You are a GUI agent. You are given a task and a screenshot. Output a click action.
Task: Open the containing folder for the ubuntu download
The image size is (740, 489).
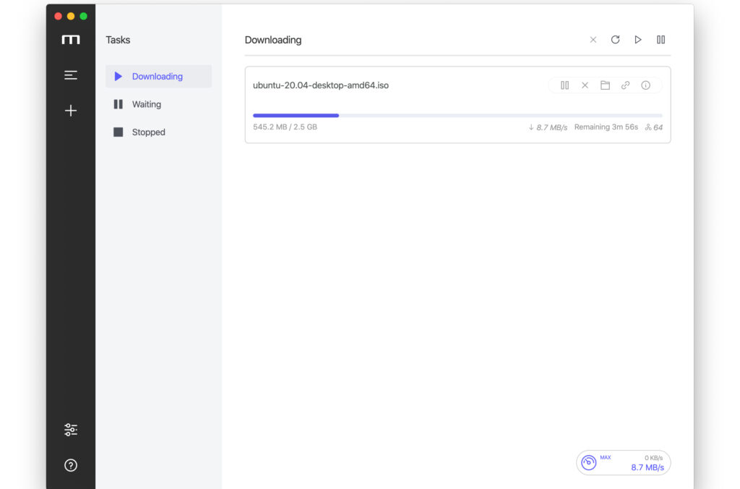coord(605,85)
